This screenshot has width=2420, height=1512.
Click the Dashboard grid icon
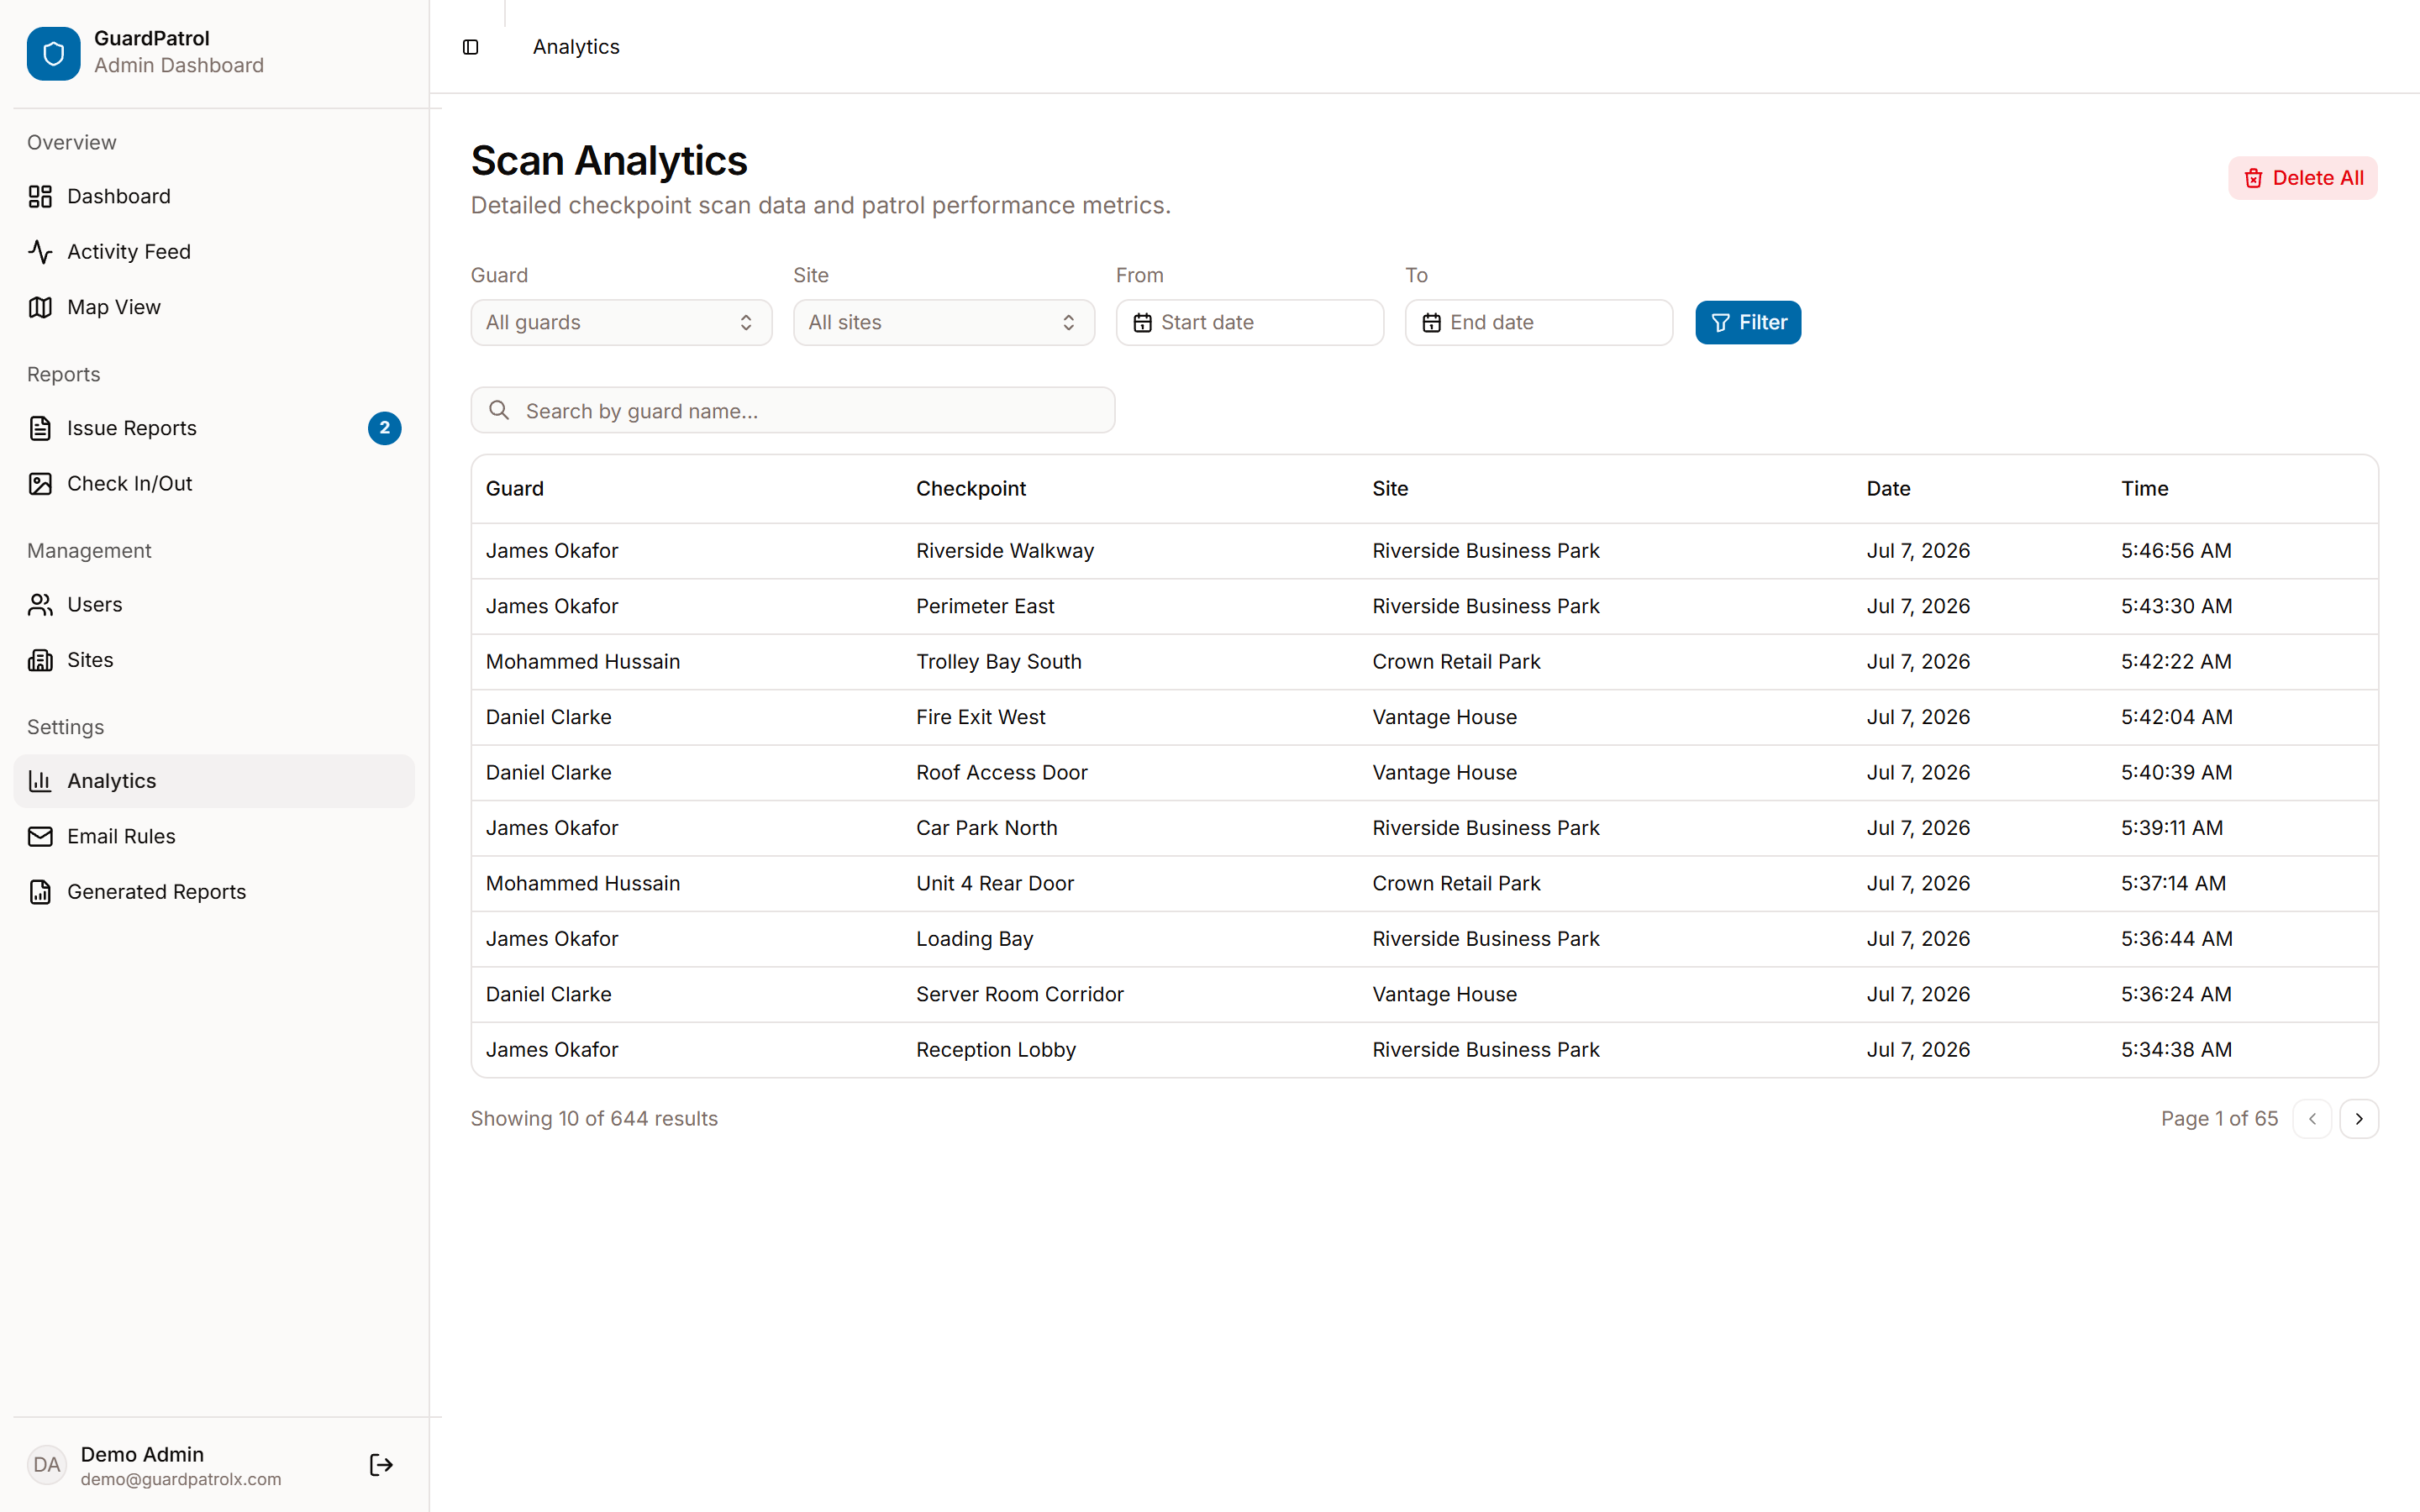[x=40, y=196]
